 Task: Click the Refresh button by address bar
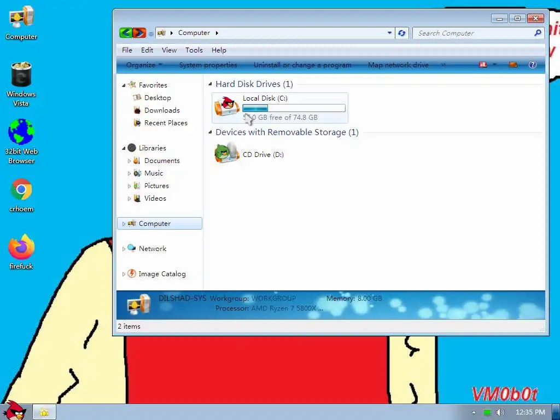click(402, 33)
